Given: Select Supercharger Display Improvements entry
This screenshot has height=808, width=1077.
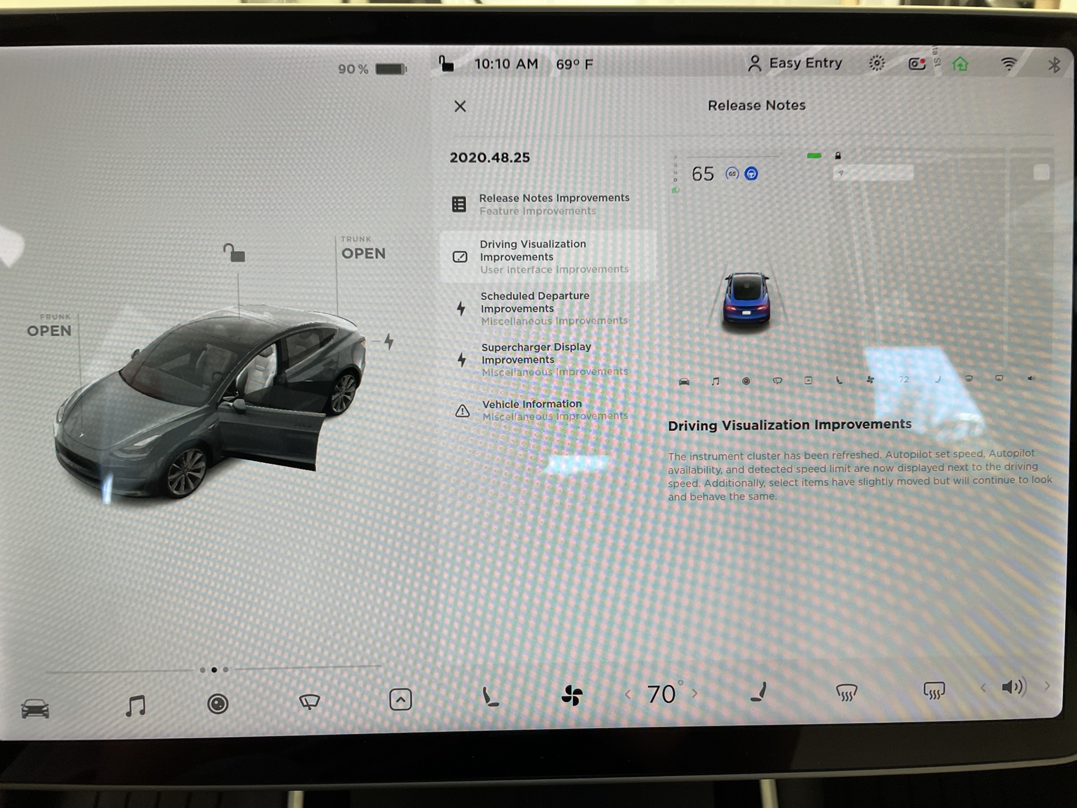Looking at the screenshot, I should coord(548,359).
